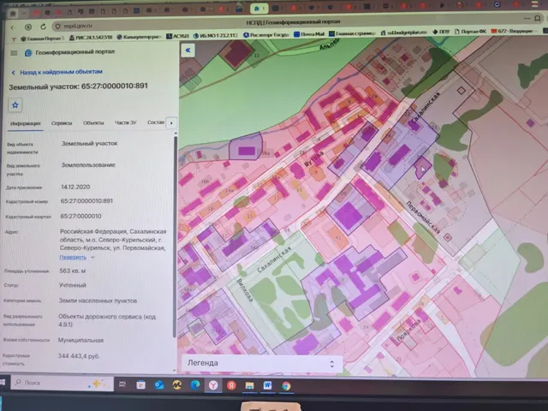548x411 pixels.
Task: Open the ИБ МО 1.23.2.112 bookmark
Action: click(x=215, y=35)
